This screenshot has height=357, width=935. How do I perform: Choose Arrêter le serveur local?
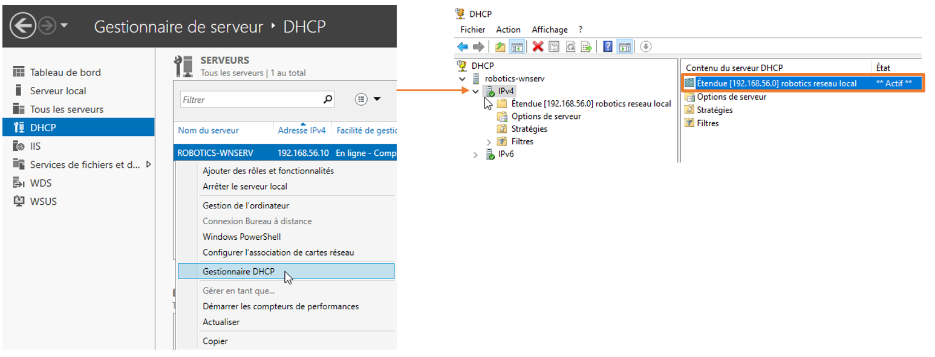click(245, 187)
